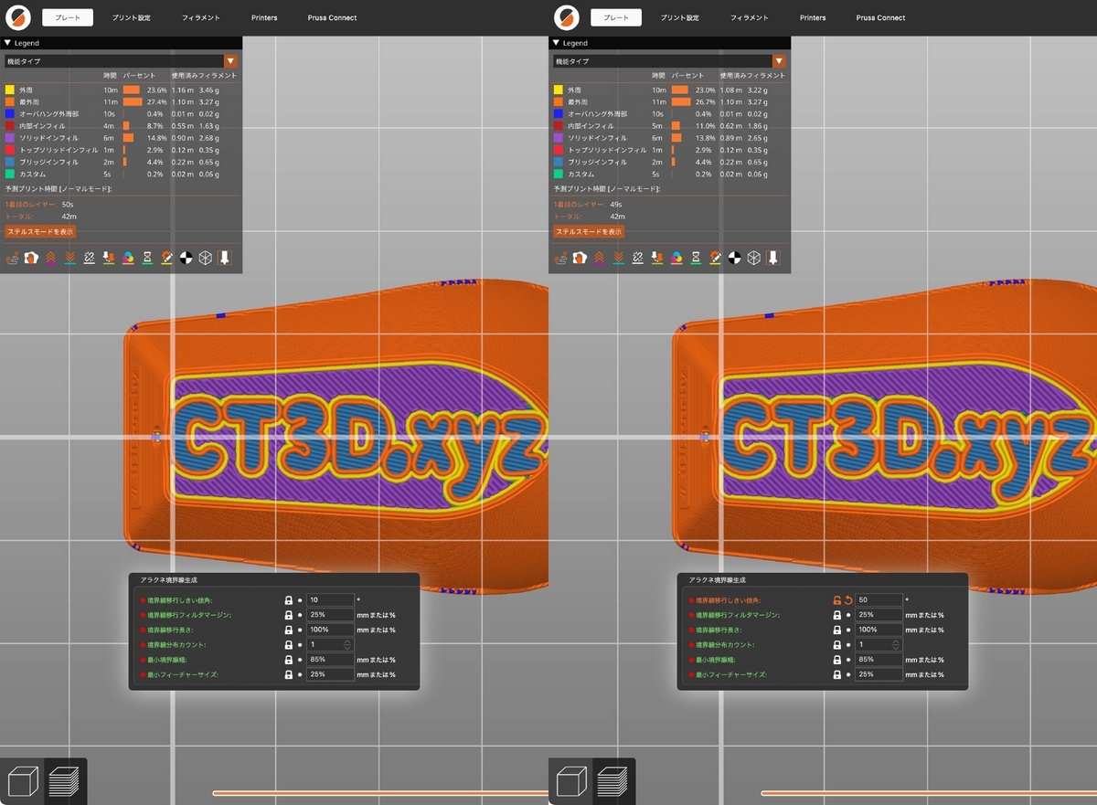Image resolution: width=1097 pixels, height=805 pixels.
Task: Toggle center of gravity icon in right screenshot
Action: click(x=734, y=258)
